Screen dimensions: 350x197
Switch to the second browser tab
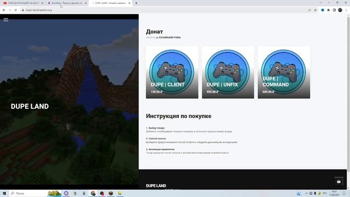coord(67,3)
